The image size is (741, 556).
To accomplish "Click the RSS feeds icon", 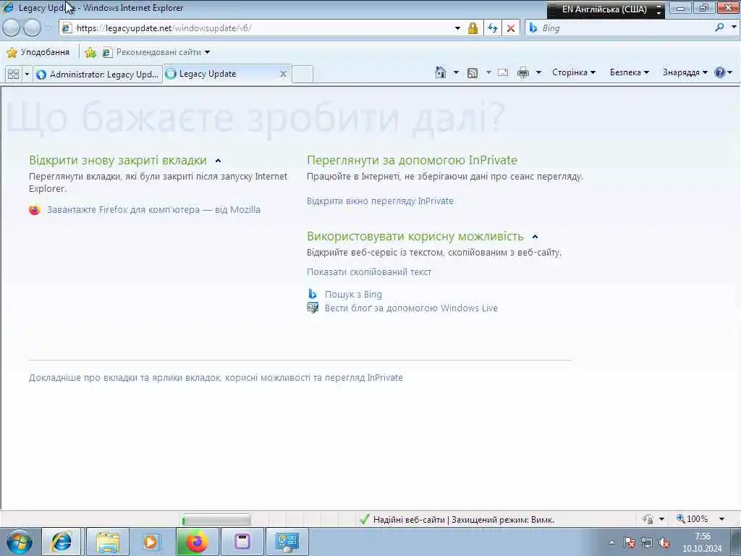I will [472, 72].
